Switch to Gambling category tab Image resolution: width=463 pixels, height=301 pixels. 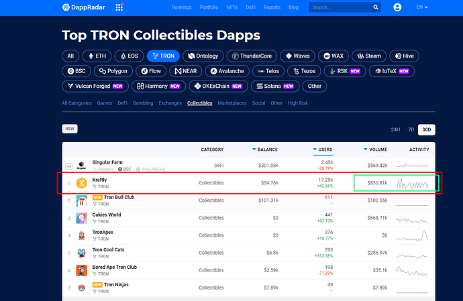point(143,103)
